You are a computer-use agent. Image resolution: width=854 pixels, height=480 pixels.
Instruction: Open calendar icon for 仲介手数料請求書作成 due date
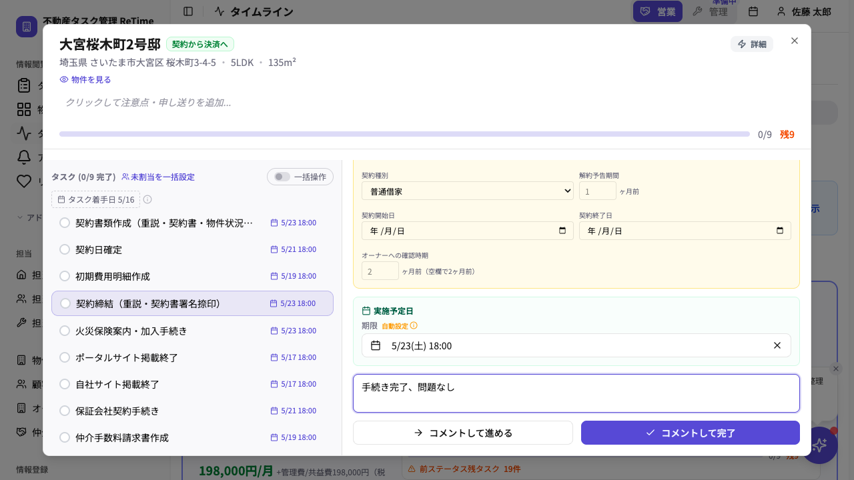coord(274,437)
